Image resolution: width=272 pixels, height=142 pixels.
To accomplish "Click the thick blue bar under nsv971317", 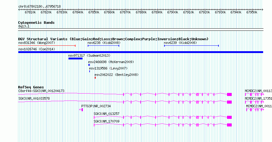I will pos(75,59).
